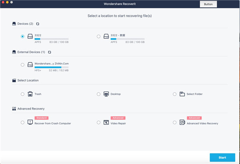
Task: Select the Select Folder radio button
Action: pos(175,94)
